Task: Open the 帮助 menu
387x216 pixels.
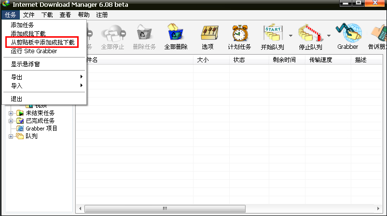Action: pos(83,15)
